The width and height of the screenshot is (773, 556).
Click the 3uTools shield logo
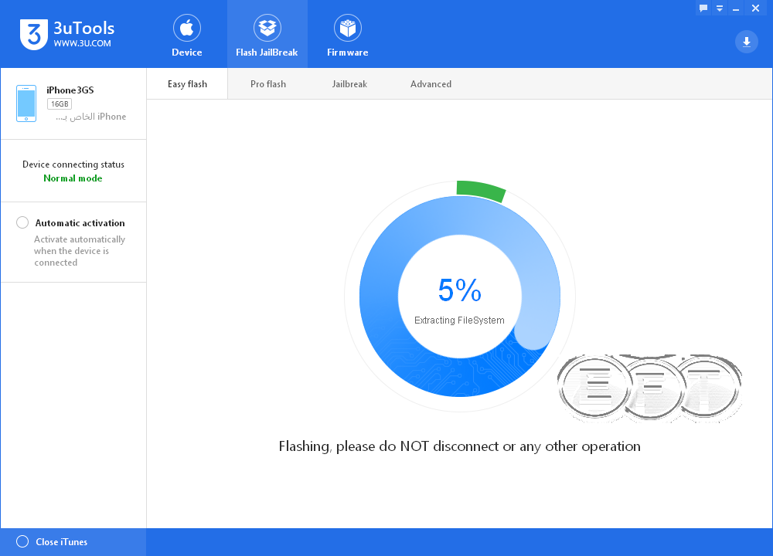pos(33,35)
